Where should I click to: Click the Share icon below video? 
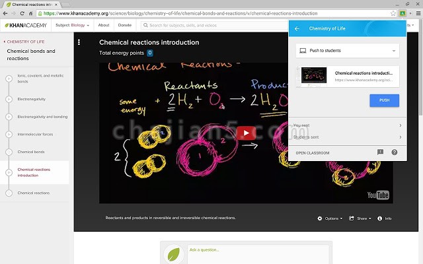coord(351,218)
